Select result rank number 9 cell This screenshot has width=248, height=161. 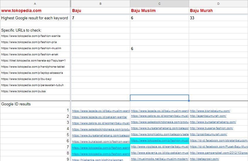(x=35, y=159)
